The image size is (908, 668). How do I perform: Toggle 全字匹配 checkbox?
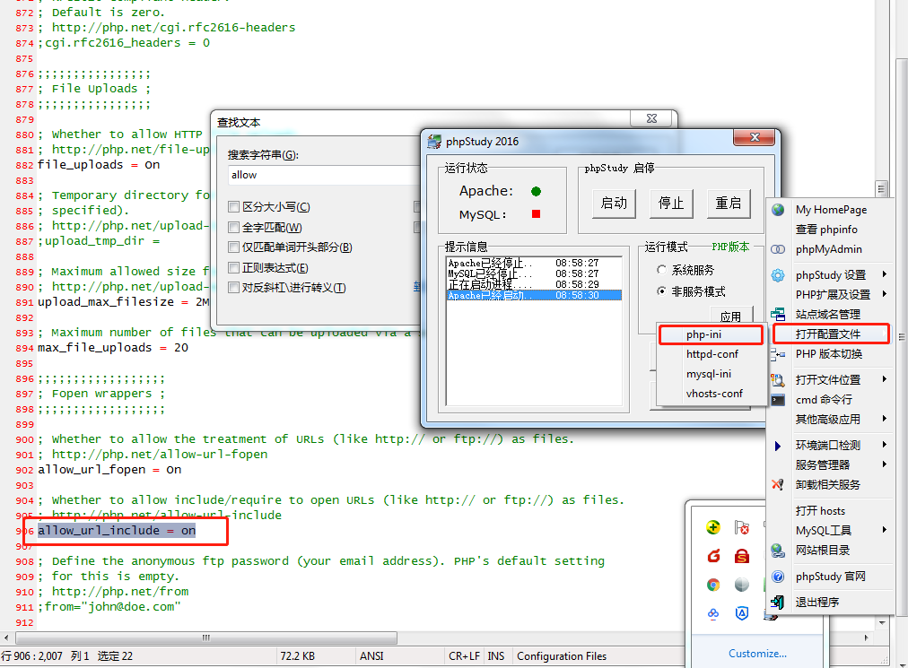[x=233, y=227]
